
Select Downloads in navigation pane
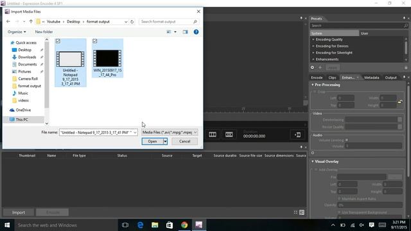click(x=27, y=57)
